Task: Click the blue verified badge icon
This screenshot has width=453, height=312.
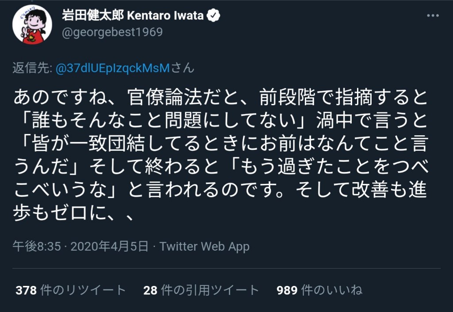Action: (215, 16)
